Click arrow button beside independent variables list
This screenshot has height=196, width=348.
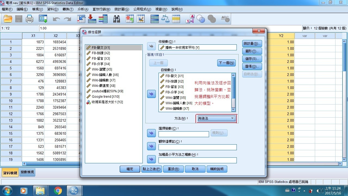click(x=151, y=94)
